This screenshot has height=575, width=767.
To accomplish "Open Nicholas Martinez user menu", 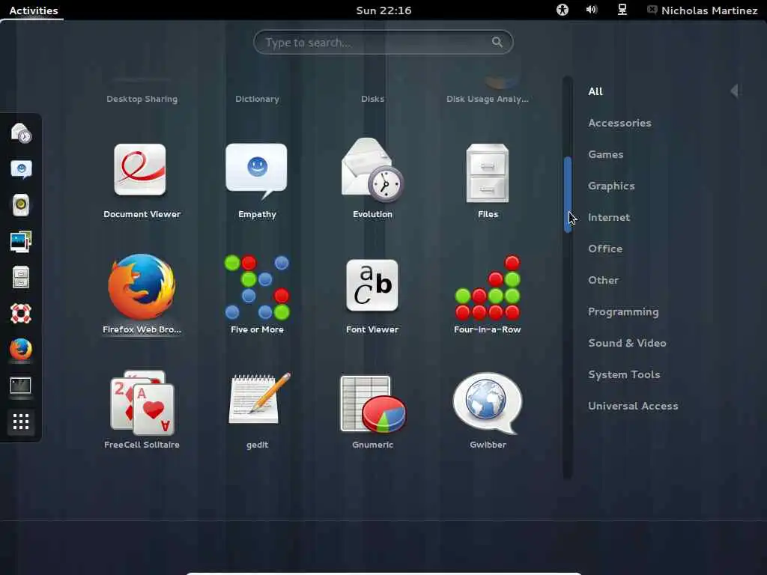I will (703, 10).
